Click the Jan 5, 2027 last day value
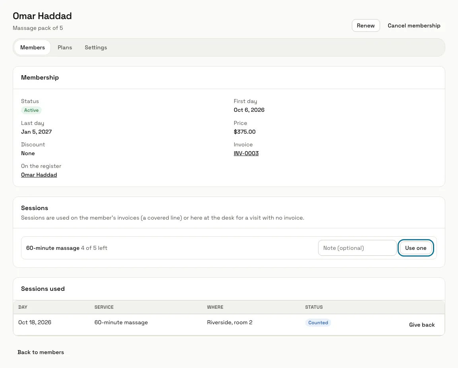 pyautogui.click(x=36, y=132)
